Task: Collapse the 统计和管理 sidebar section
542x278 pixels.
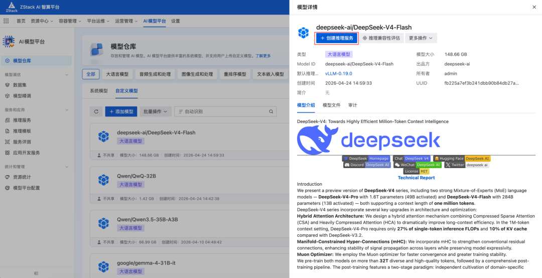Action: 67,167
